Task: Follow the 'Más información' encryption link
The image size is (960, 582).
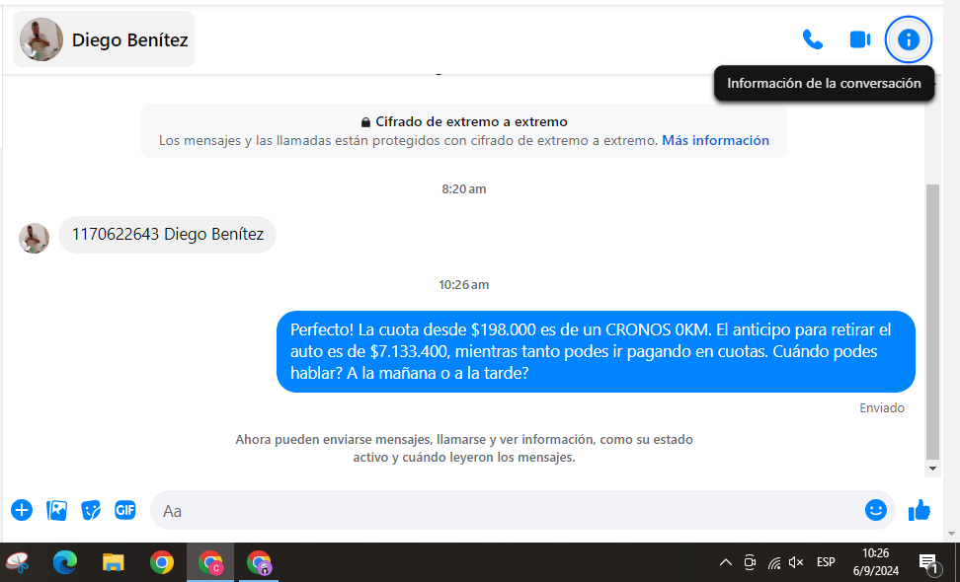Action: [715, 141]
